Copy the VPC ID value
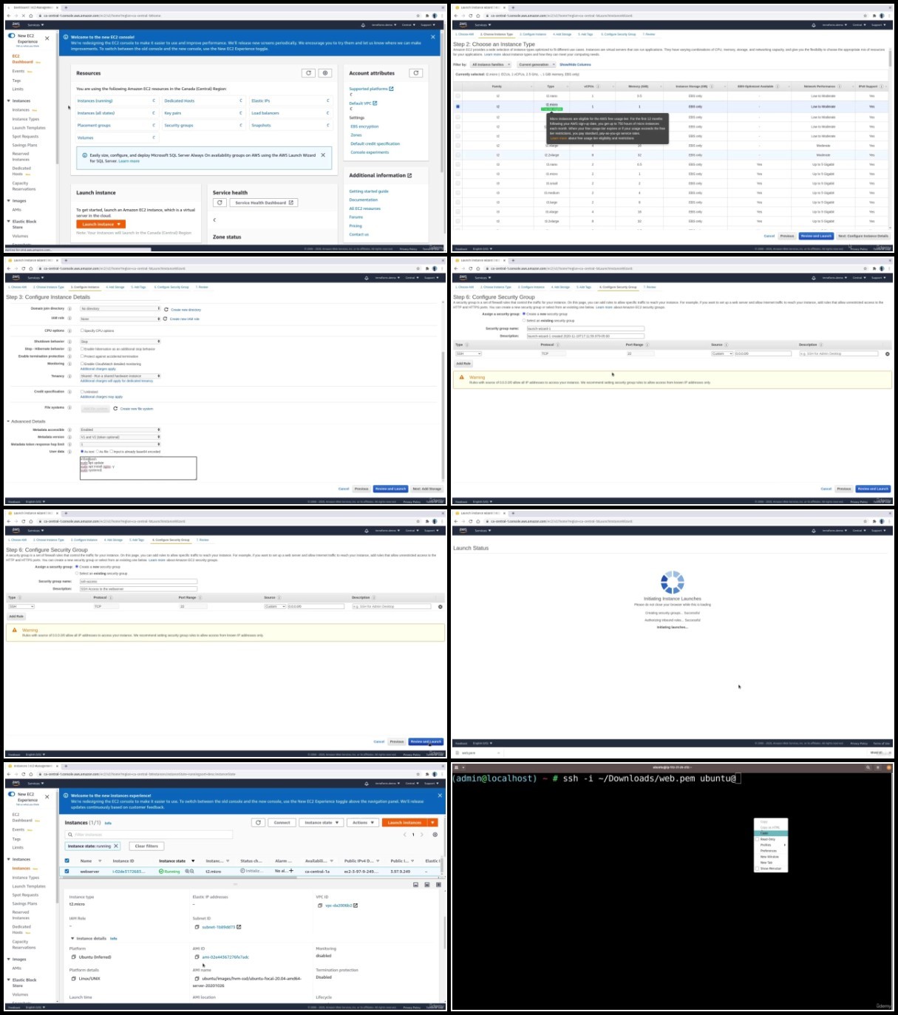 coord(320,906)
